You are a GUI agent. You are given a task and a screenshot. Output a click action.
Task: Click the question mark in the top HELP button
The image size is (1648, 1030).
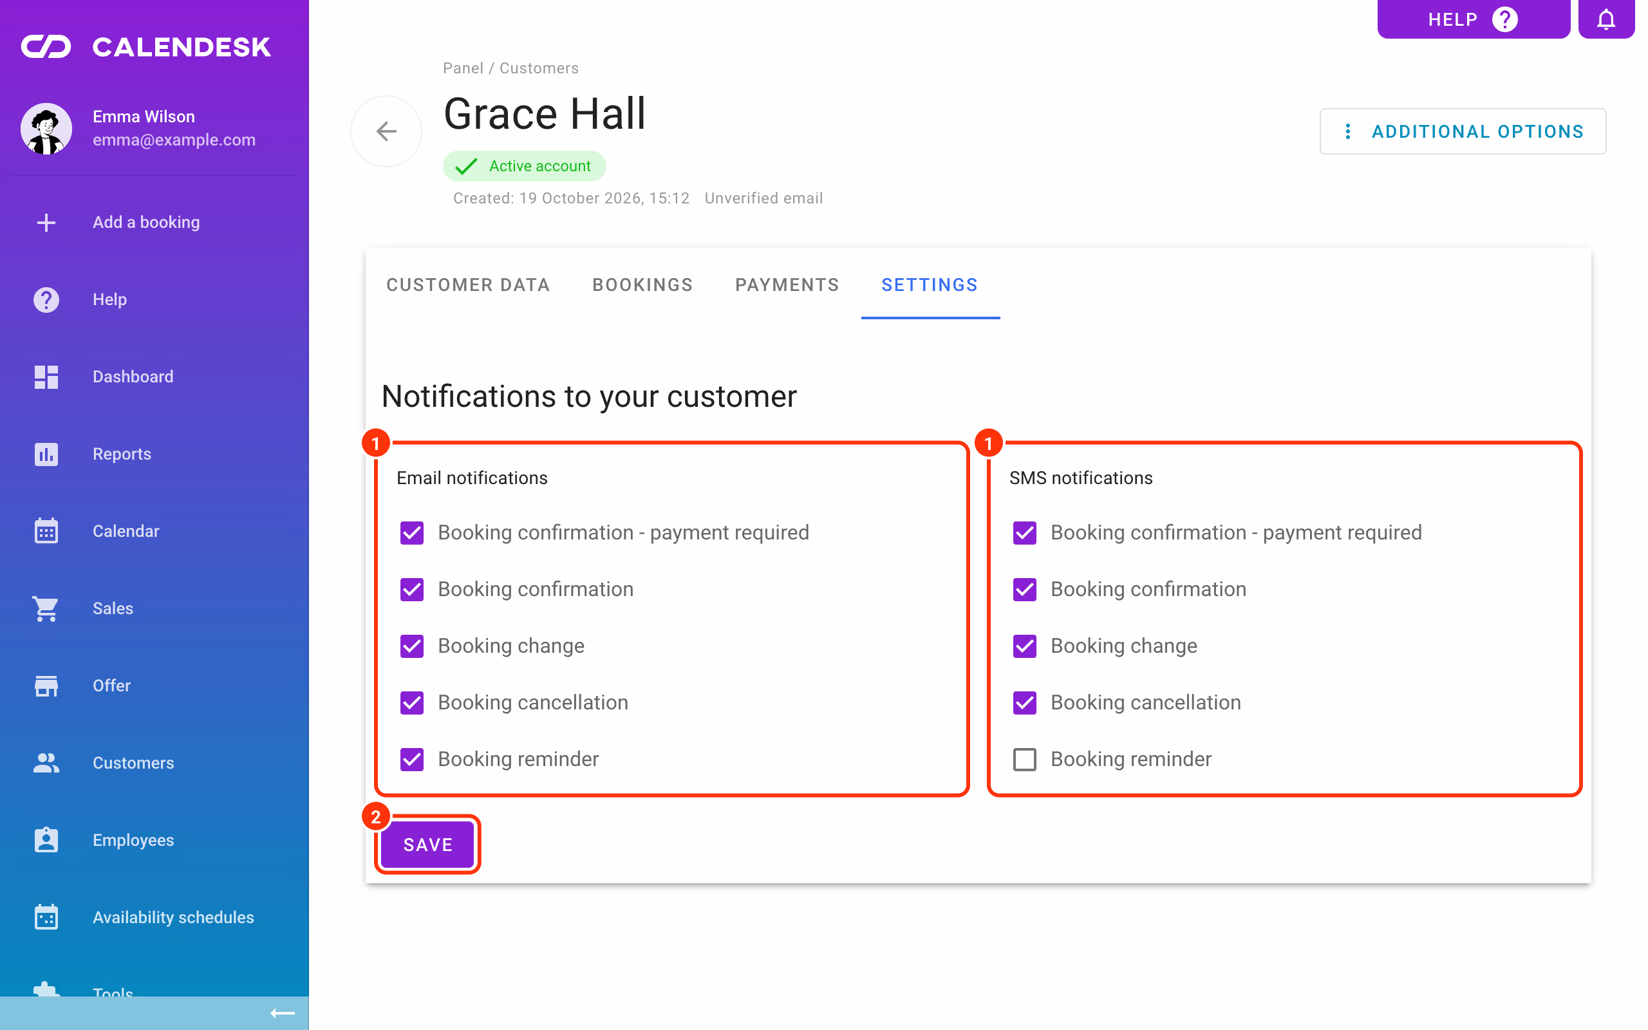[1504, 19]
